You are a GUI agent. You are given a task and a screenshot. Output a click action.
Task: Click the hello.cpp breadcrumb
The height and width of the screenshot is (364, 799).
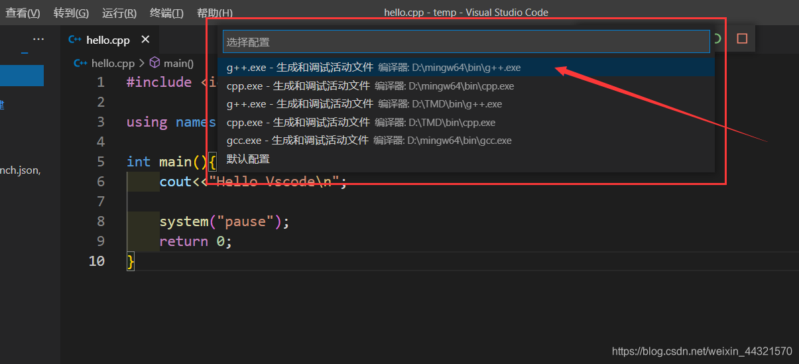tap(113, 63)
